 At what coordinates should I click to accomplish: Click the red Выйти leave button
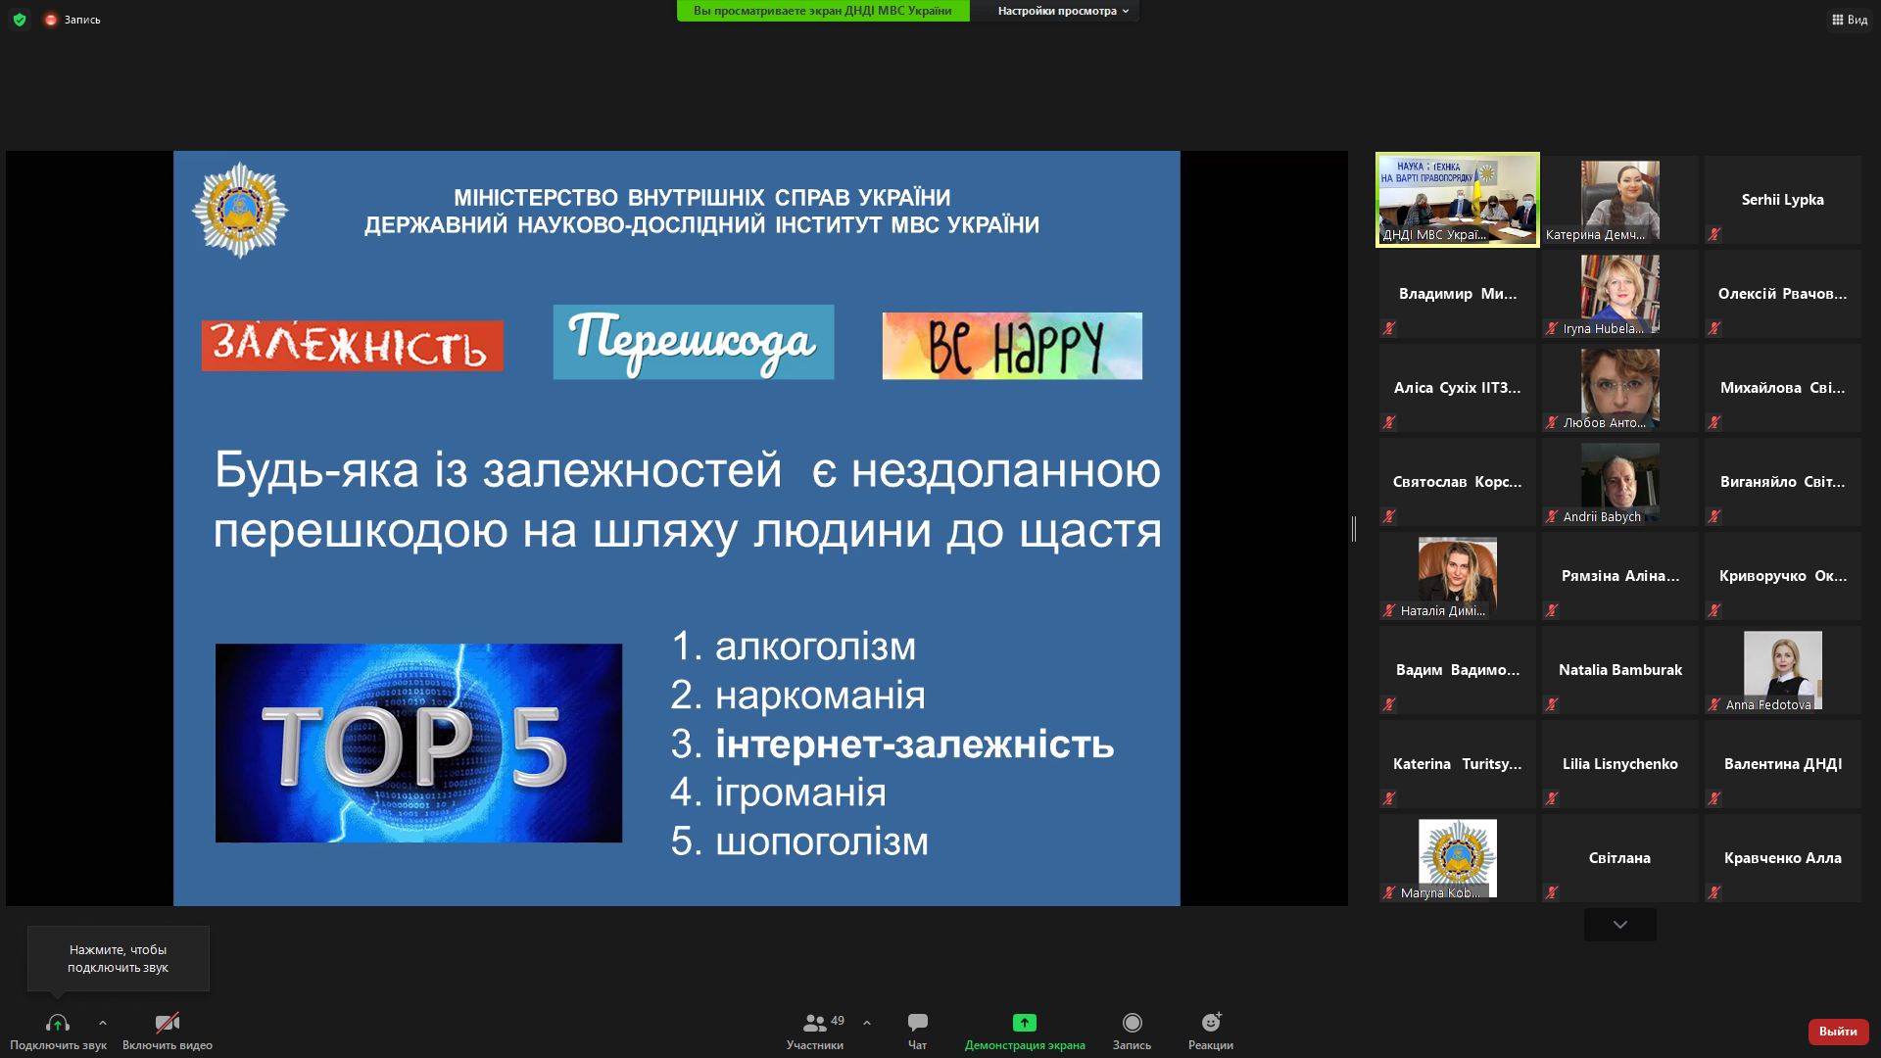click(1837, 1031)
